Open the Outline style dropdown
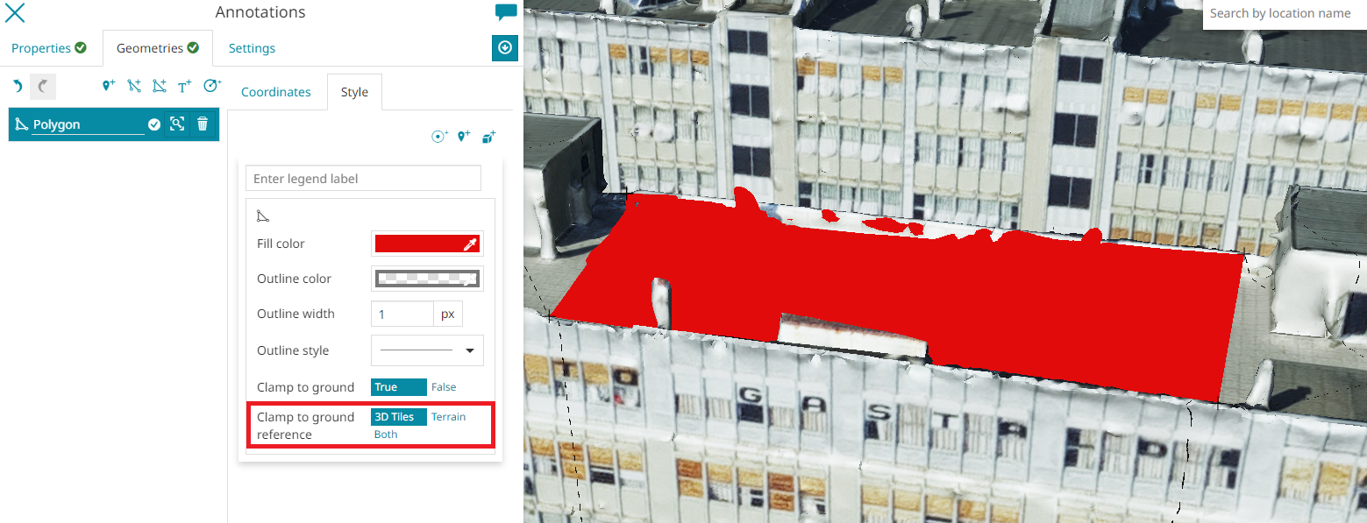The width and height of the screenshot is (1367, 523). pyautogui.click(x=427, y=350)
